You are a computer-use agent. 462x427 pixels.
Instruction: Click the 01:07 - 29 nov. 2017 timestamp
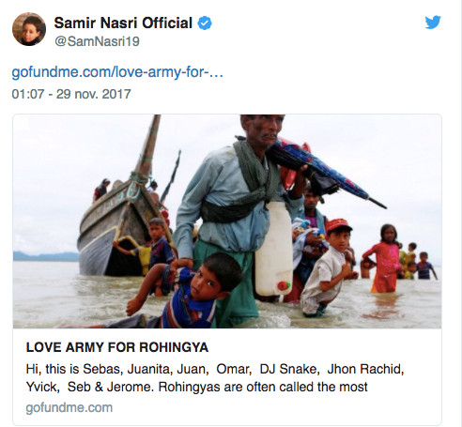(x=71, y=94)
